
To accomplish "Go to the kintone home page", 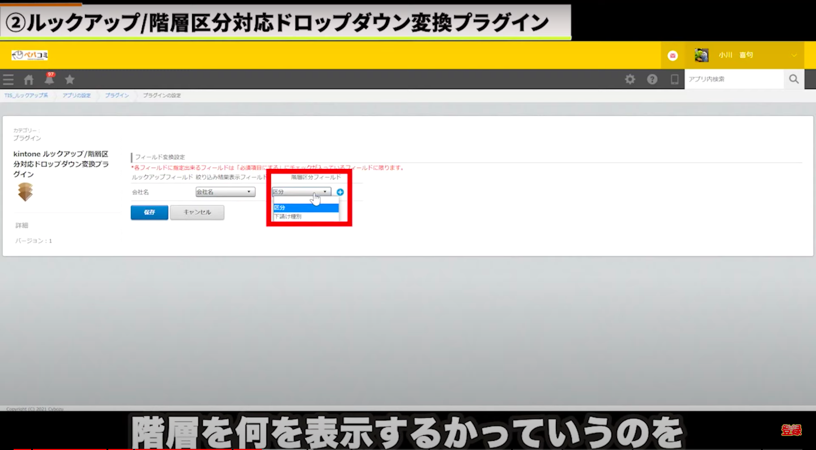I will click(28, 79).
